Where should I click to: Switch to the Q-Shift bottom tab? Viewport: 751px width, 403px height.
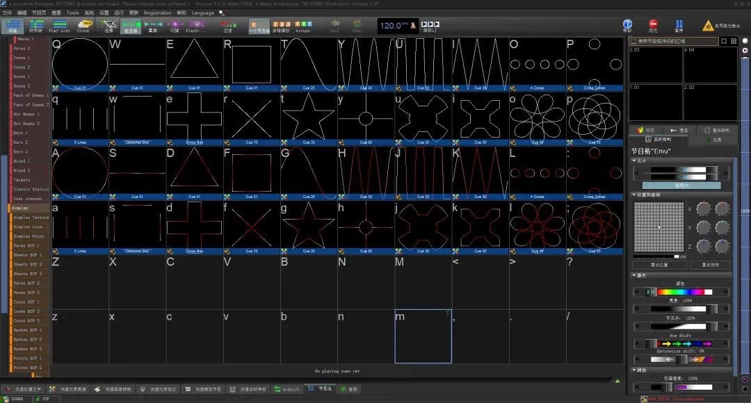(x=287, y=389)
